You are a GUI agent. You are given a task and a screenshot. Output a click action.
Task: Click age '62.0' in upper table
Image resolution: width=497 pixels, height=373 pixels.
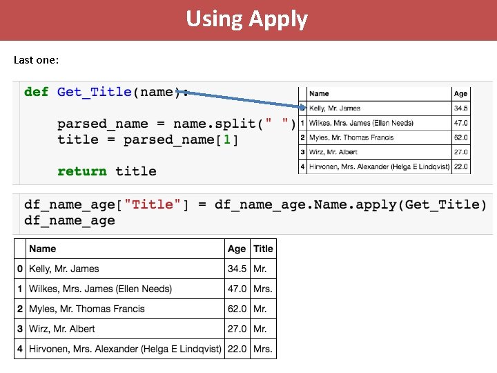click(460, 137)
